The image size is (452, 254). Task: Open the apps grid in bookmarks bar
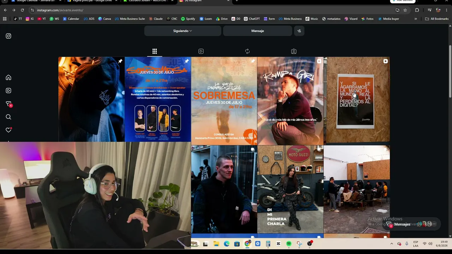click(5, 19)
